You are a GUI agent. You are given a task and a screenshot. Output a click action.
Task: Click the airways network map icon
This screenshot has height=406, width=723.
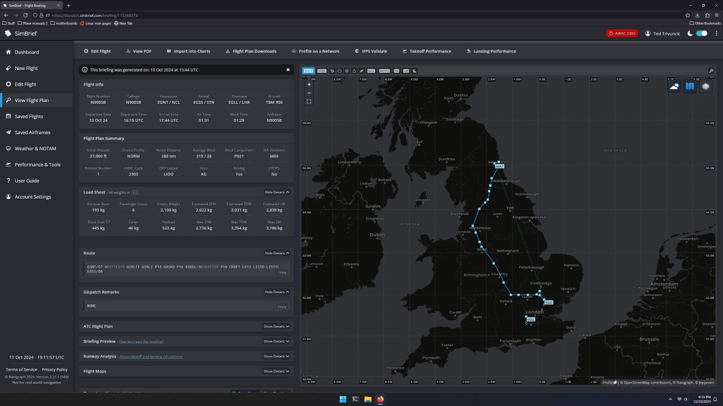tap(332, 71)
